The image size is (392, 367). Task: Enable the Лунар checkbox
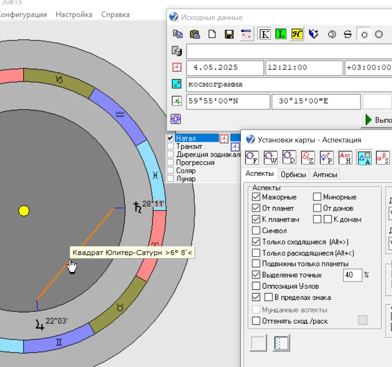point(170,179)
